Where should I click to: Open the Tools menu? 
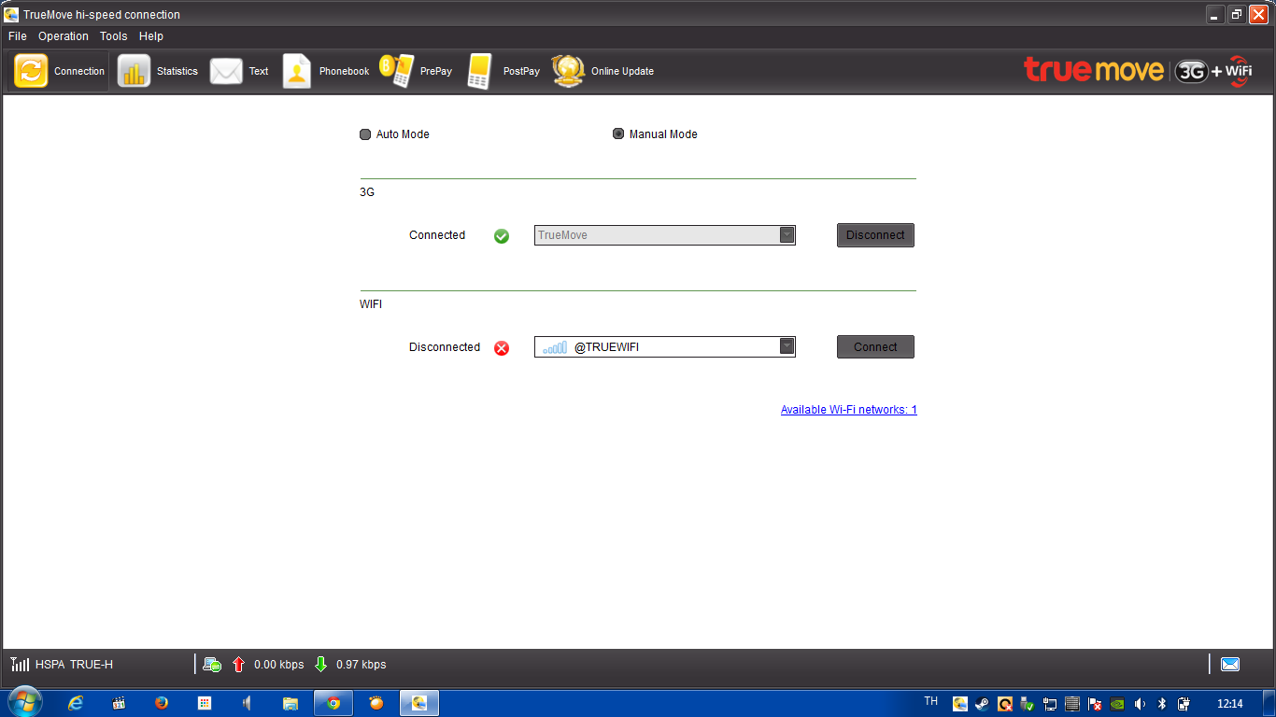(113, 36)
